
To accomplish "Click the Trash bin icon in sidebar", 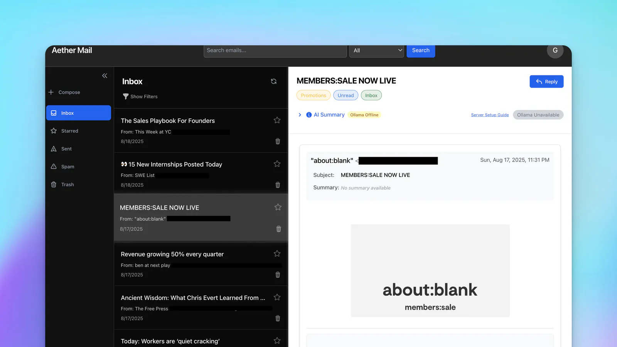I will tap(54, 184).
